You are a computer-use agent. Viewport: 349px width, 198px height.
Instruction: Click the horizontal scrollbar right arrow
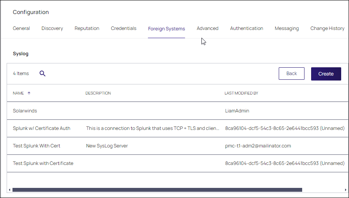coord(345,190)
